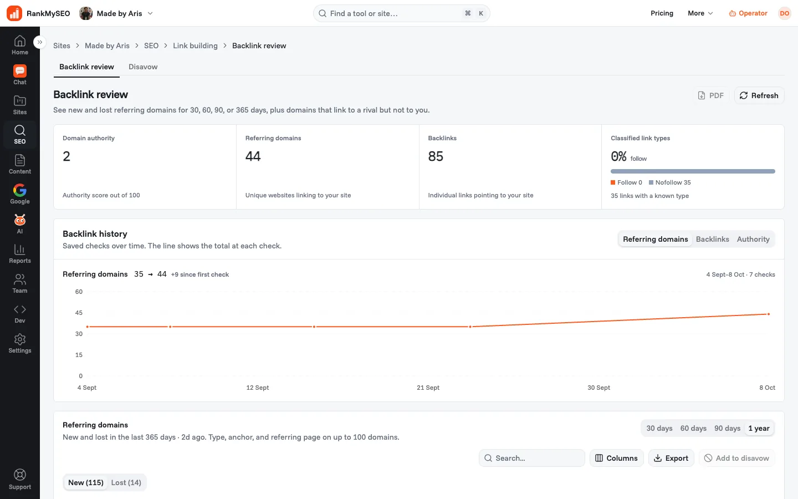Select SEO in the sidebar
798x499 pixels.
(x=20, y=135)
